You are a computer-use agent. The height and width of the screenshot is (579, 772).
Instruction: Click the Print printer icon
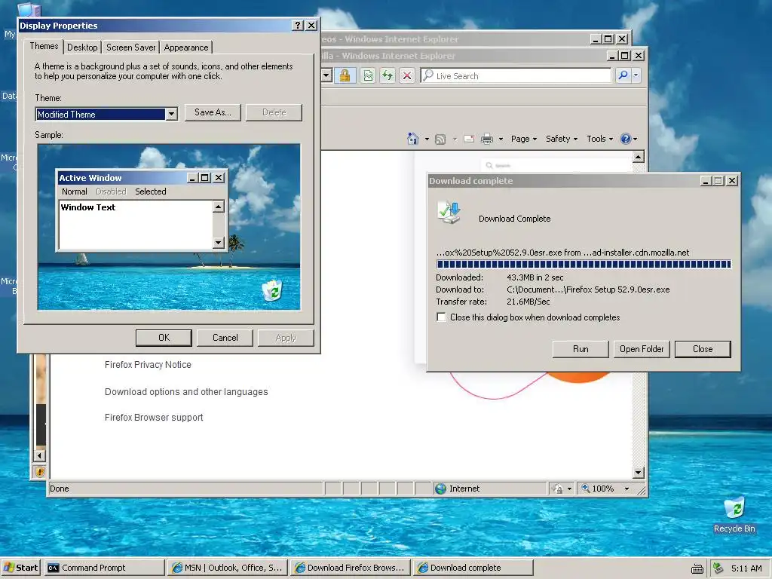tap(486, 139)
